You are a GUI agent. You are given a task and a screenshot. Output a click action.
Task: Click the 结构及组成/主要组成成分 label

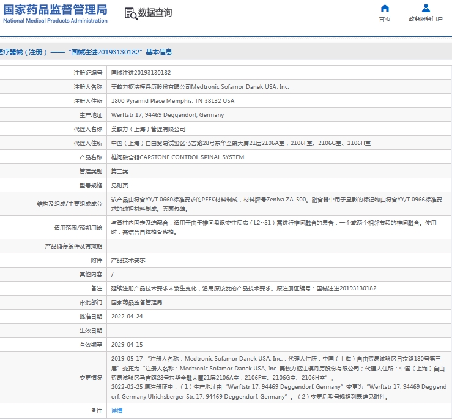pos(70,204)
